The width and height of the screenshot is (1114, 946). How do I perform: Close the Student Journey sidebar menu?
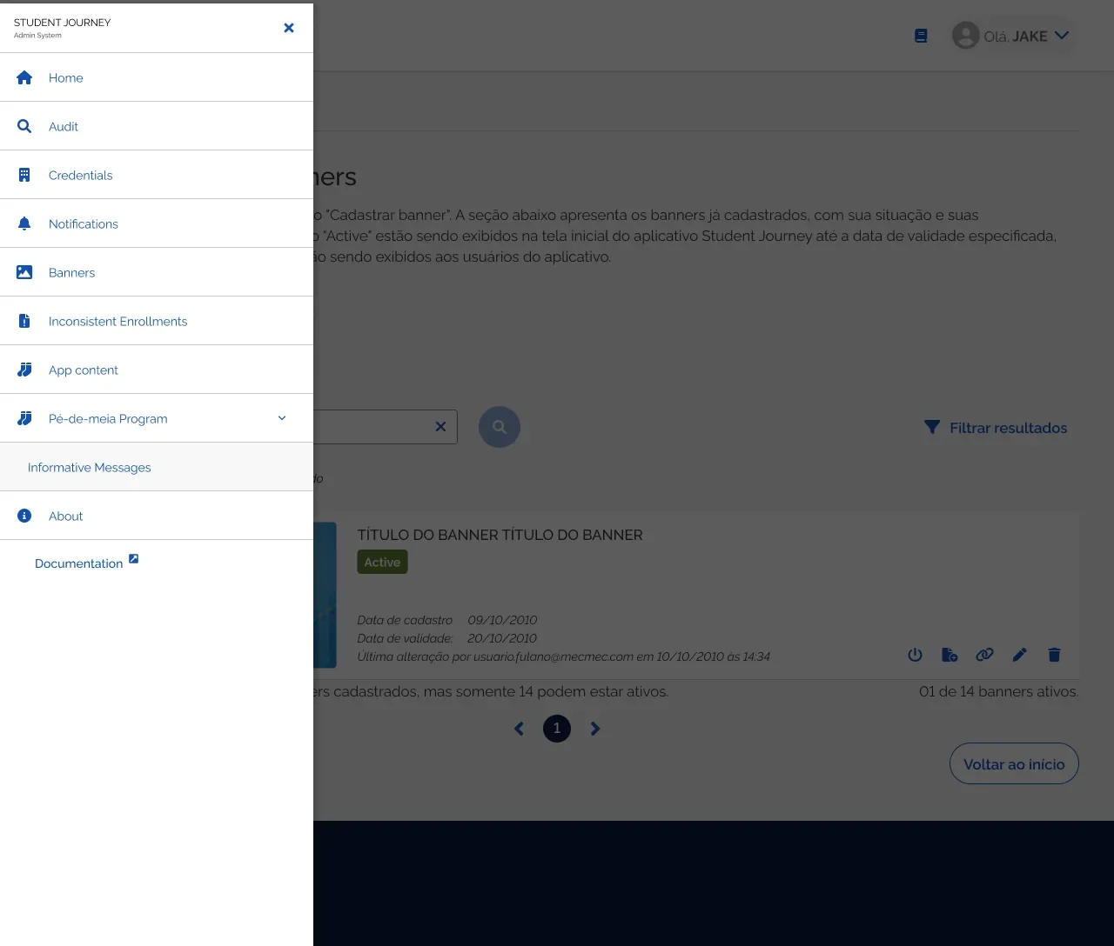[x=289, y=28]
